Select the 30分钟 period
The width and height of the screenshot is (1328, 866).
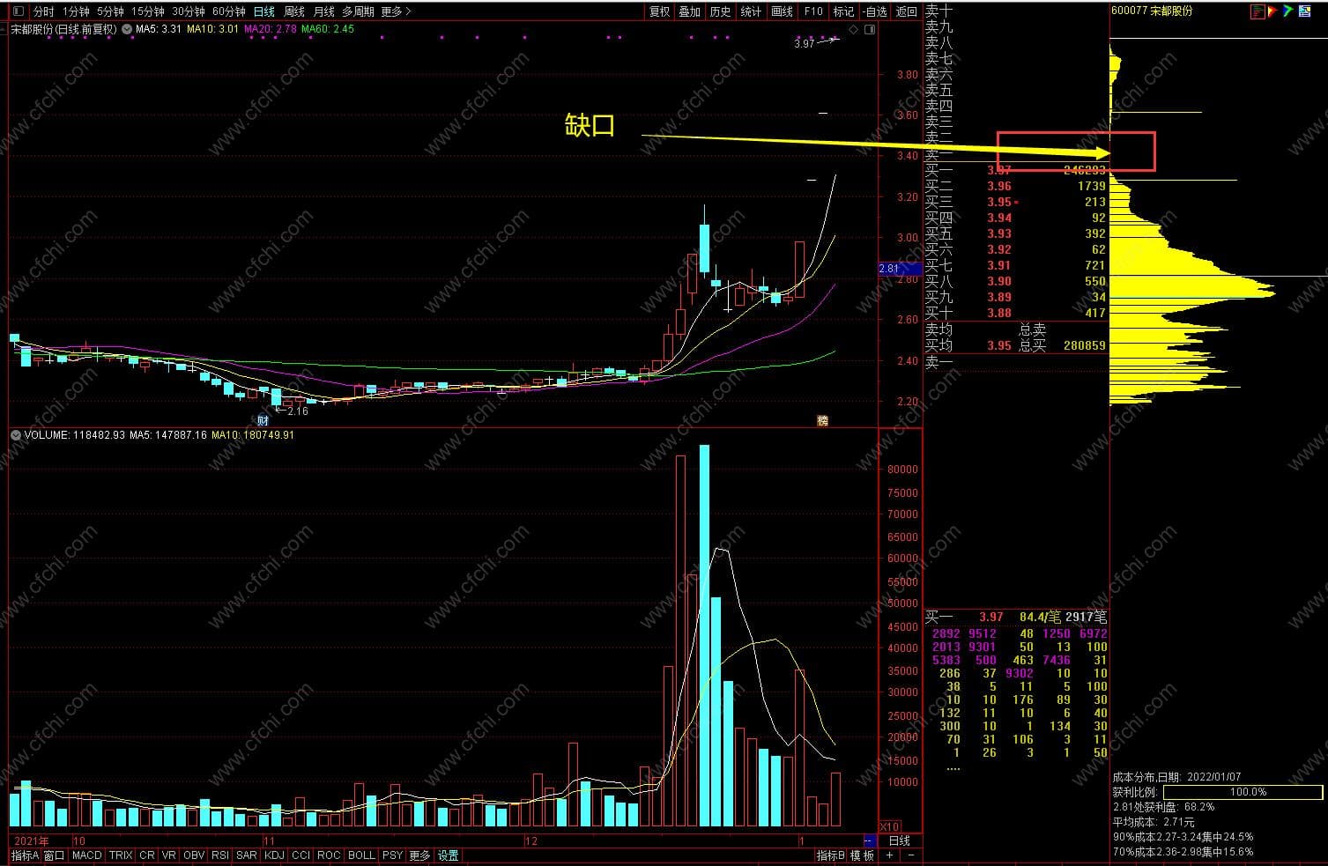188,11
